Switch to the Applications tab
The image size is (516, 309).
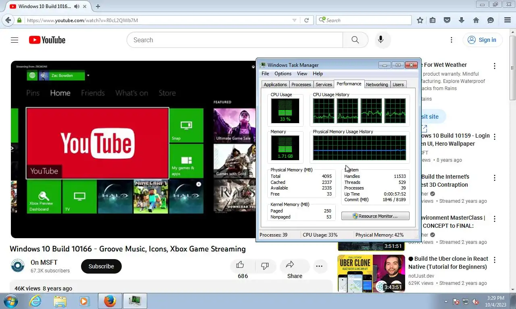pyautogui.click(x=275, y=84)
